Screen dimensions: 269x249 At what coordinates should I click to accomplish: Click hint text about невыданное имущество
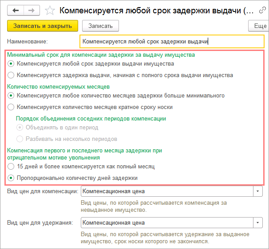click(x=154, y=206)
